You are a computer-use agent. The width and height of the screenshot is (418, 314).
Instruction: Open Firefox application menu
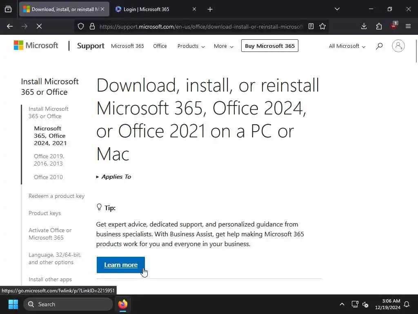pos(408,26)
